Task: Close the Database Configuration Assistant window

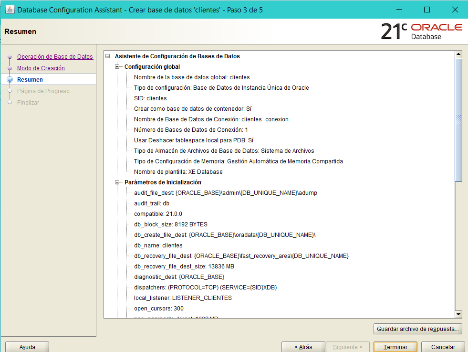Action: click(x=455, y=10)
